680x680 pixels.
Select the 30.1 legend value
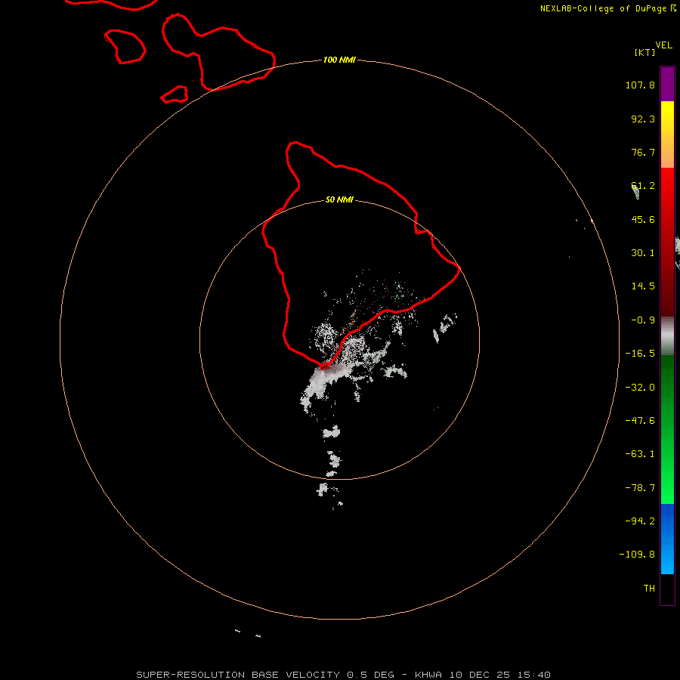(x=643, y=253)
